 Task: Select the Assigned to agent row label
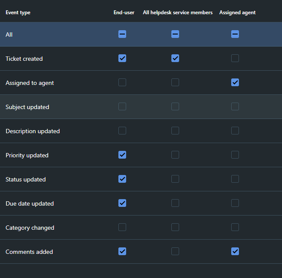click(x=30, y=83)
